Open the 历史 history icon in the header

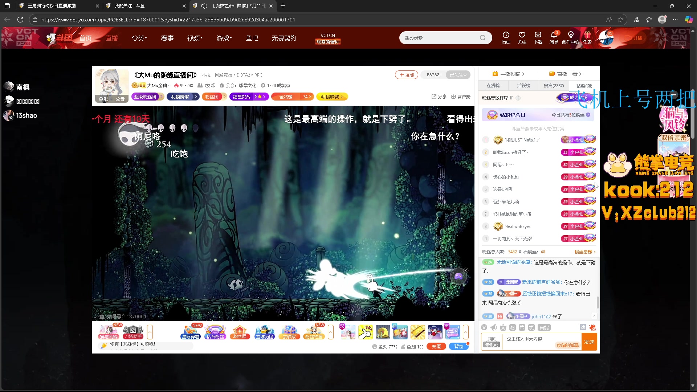pos(506,37)
